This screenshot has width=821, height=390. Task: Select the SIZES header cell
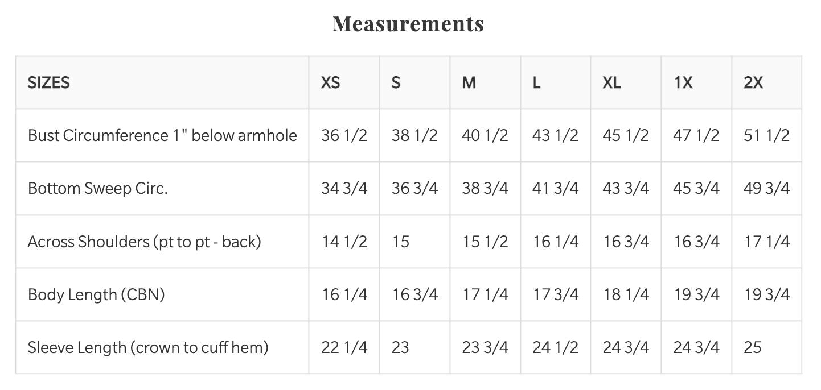(49, 83)
